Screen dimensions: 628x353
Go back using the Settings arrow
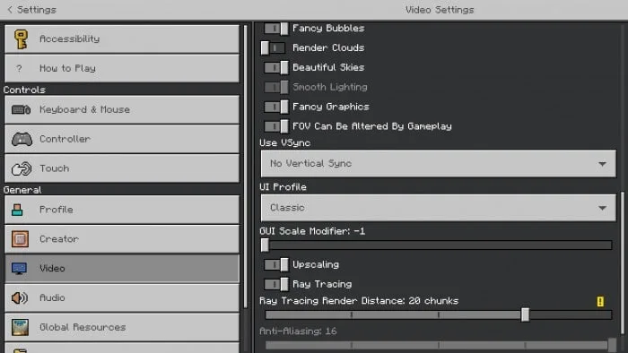[x=10, y=10]
